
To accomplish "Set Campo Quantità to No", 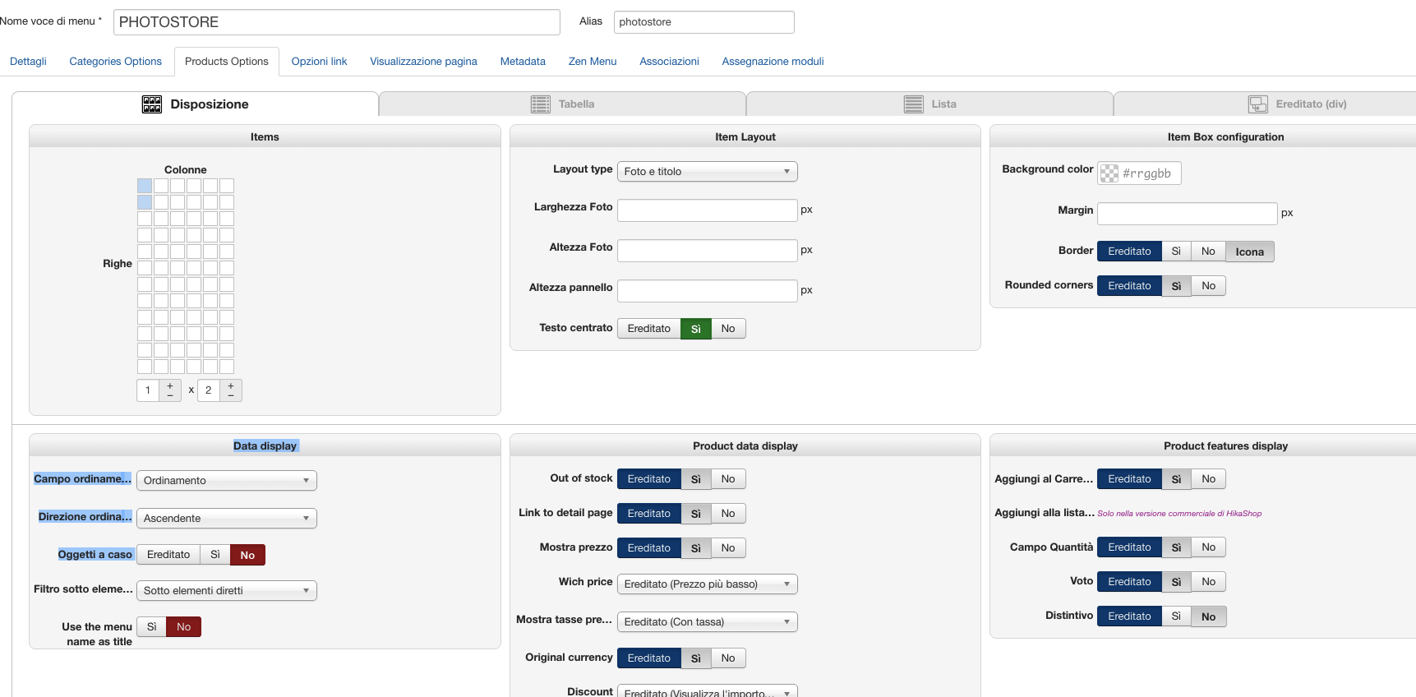I will pos(1208,547).
